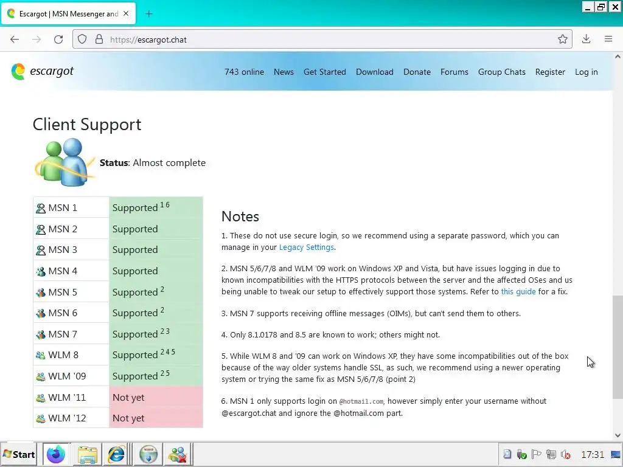623x467 pixels.
Task: Click the 'Status: Almost complete' text
Action: (x=153, y=163)
